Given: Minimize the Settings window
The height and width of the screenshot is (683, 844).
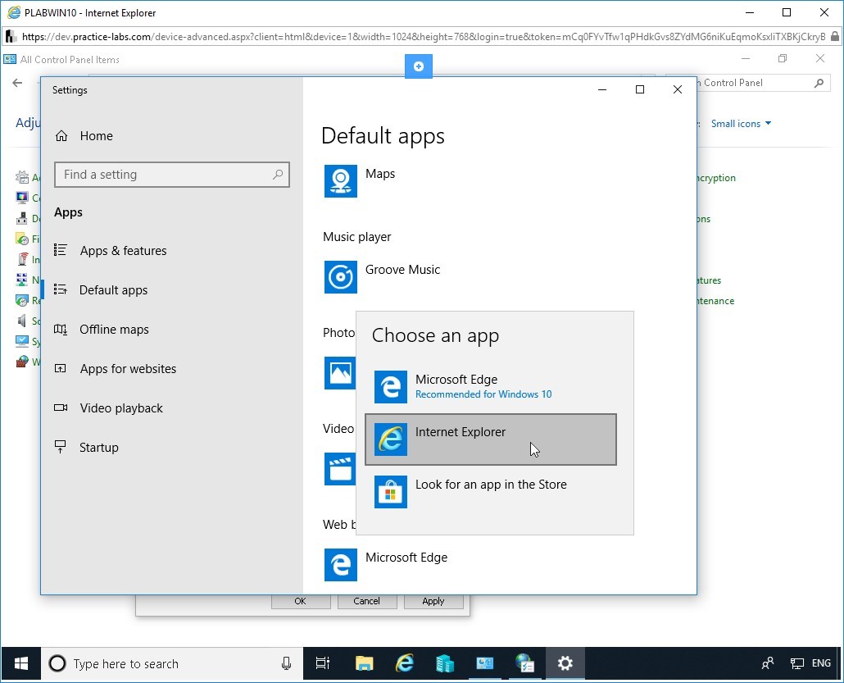Looking at the screenshot, I should [x=602, y=89].
